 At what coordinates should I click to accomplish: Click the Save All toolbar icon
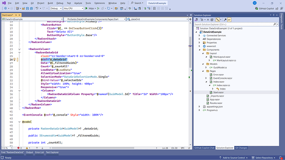pyautogui.click(x=31, y=8)
